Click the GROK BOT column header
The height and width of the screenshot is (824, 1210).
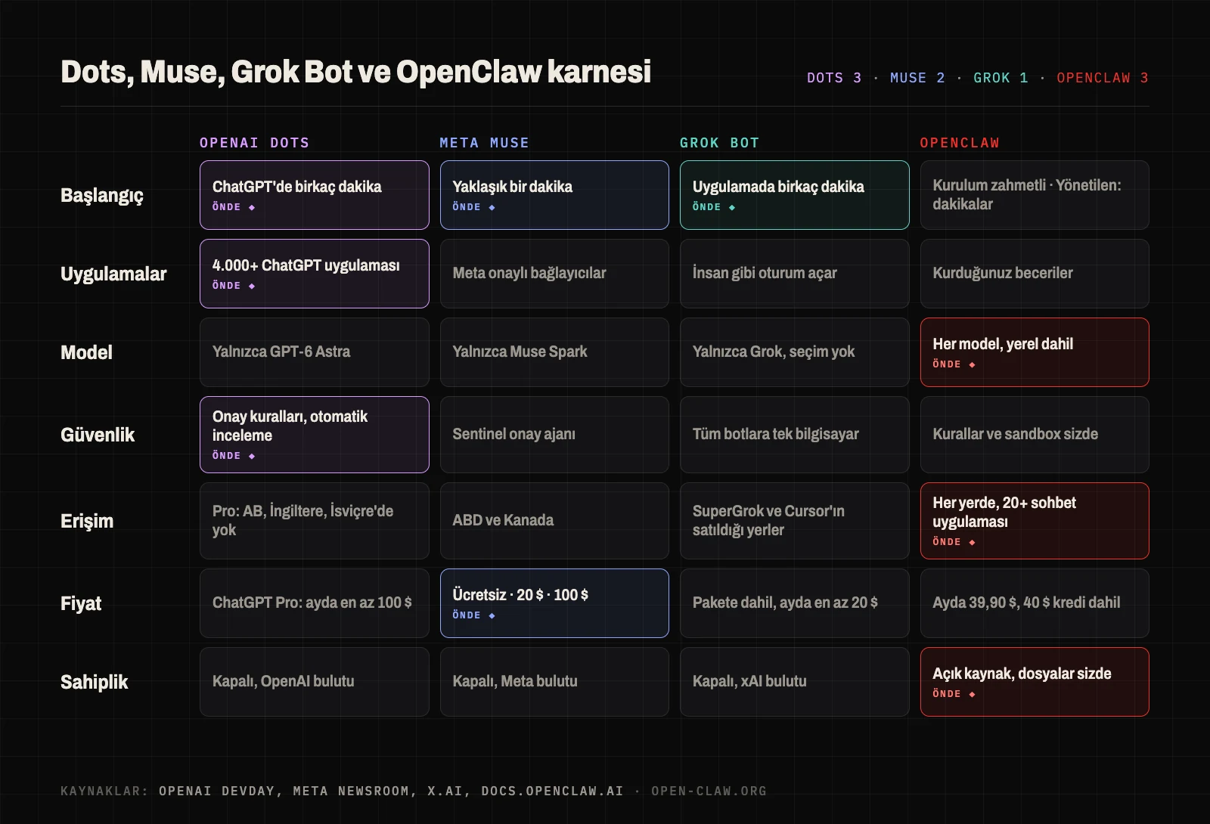719,143
